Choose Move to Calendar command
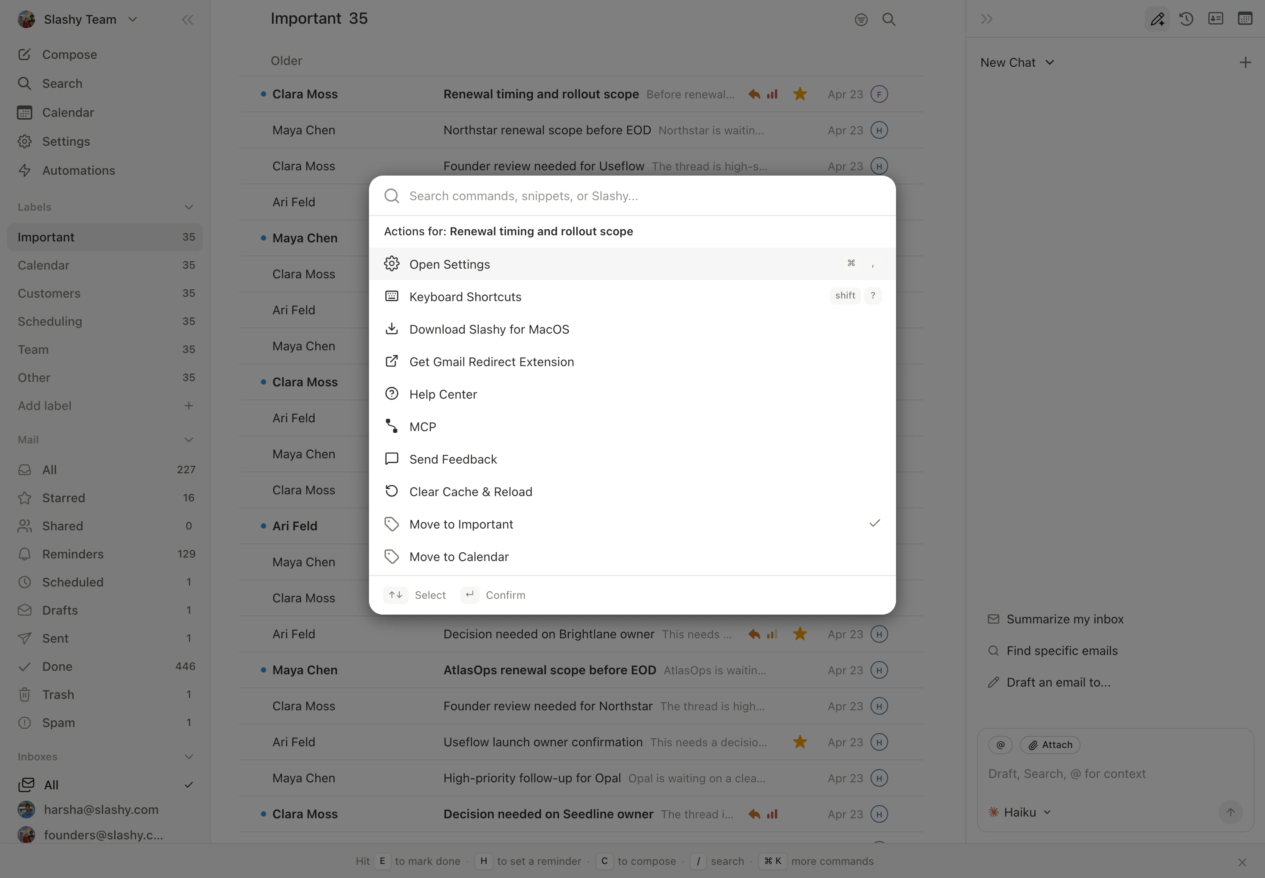The height and width of the screenshot is (878, 1265). coord(632,557)
